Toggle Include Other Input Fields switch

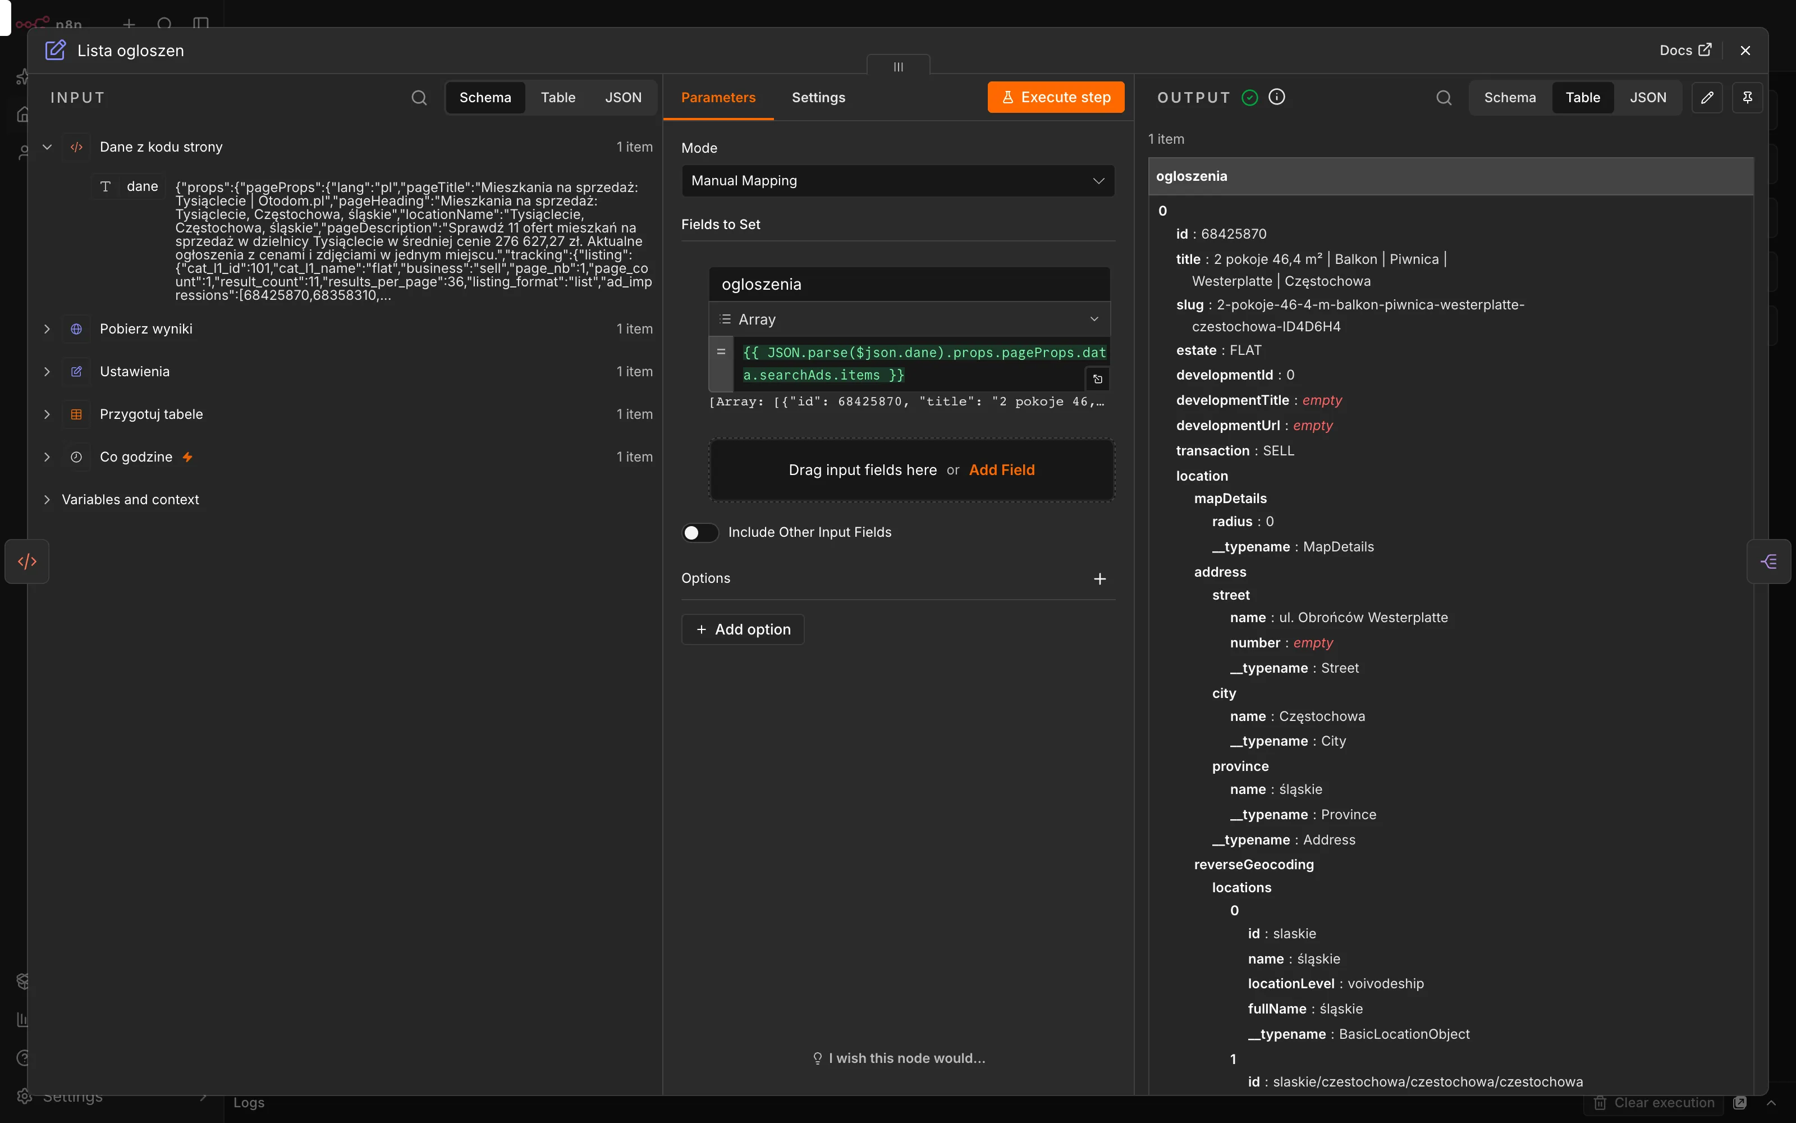(700, 532)
